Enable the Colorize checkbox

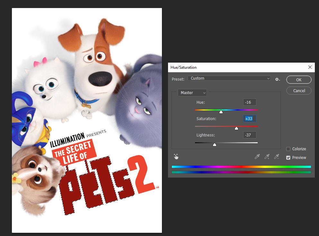(288, 149)
